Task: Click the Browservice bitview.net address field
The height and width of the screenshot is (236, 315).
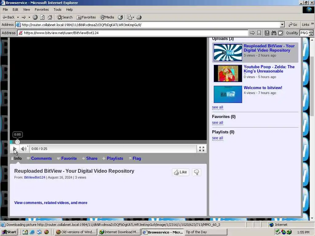Action: pyautogui.click(x=133, y=33)
